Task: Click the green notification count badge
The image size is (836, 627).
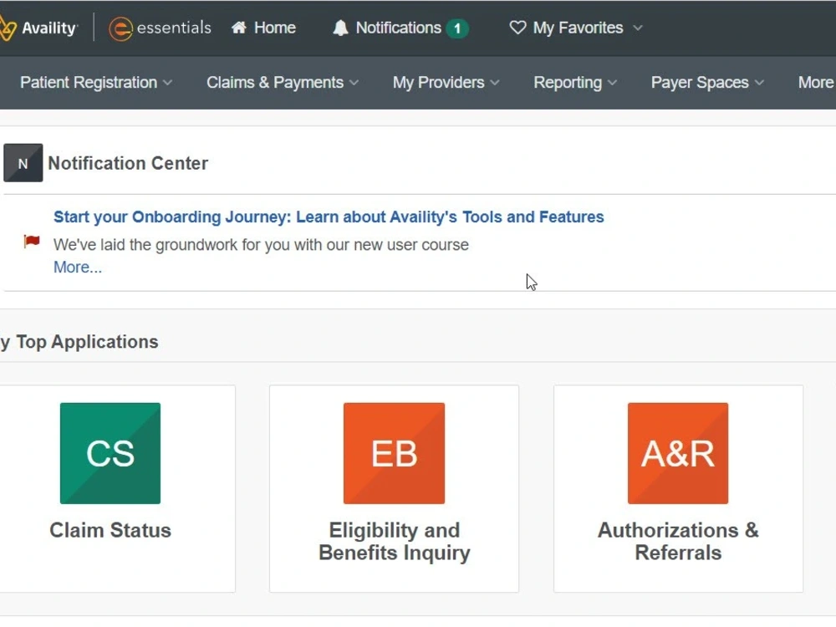Action: tap(457, 28)
